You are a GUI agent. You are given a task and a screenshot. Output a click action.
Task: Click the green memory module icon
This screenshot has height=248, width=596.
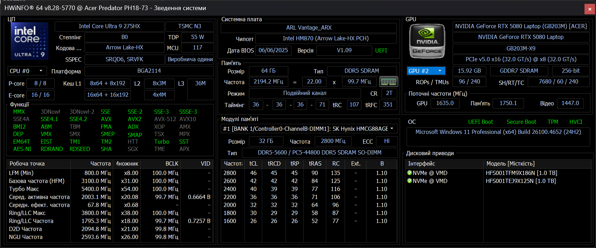pyautogui.click(x=389, y=82)
